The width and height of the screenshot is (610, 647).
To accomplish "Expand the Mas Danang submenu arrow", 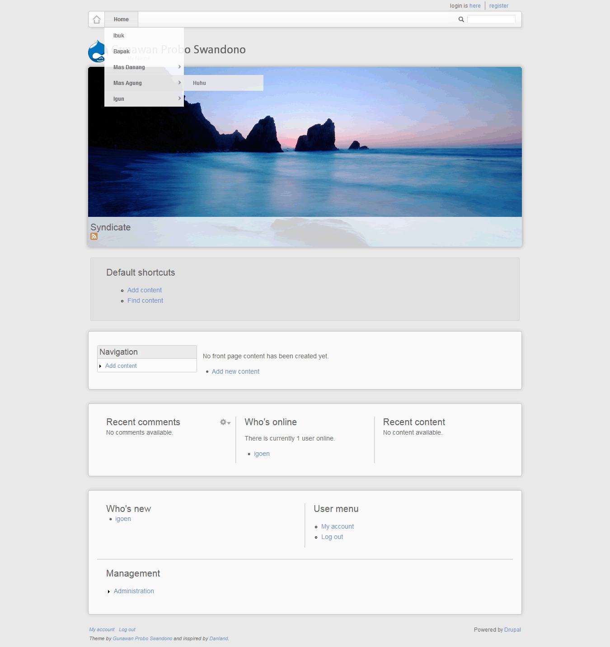I will [179, 67].
